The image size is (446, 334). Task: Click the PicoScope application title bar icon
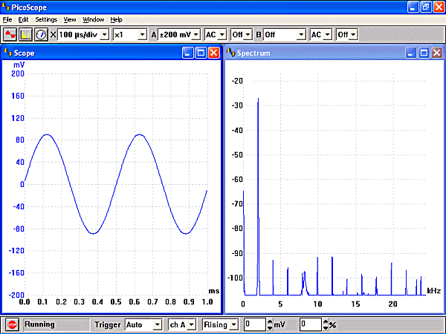point(6,6)
